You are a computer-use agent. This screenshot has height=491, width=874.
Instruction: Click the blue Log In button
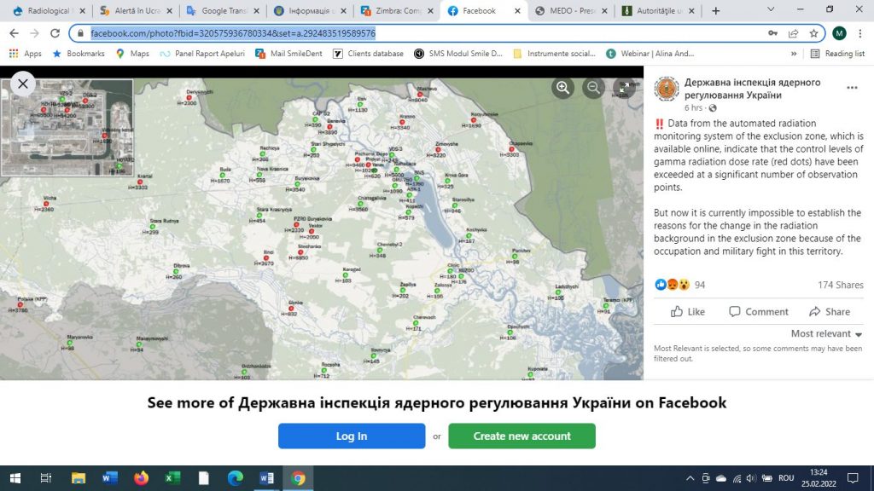point(352,436)
